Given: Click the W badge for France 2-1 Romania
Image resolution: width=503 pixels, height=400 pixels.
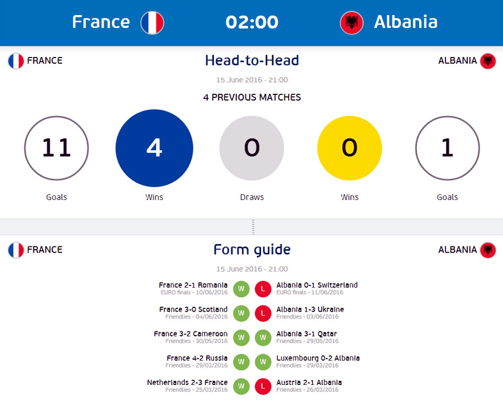Looking at the screenshot, I should 241,289.
